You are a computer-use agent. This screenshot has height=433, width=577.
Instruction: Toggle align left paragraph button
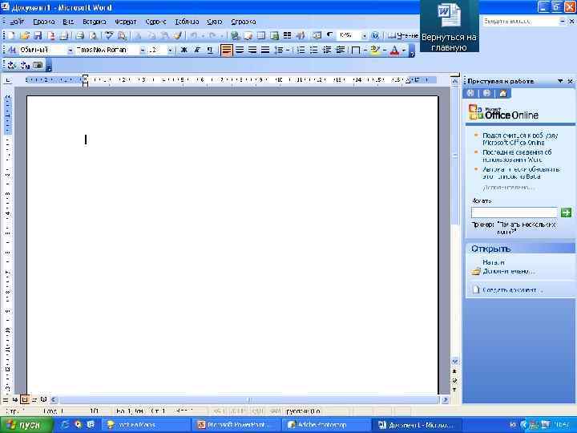(x=226, y=50)
